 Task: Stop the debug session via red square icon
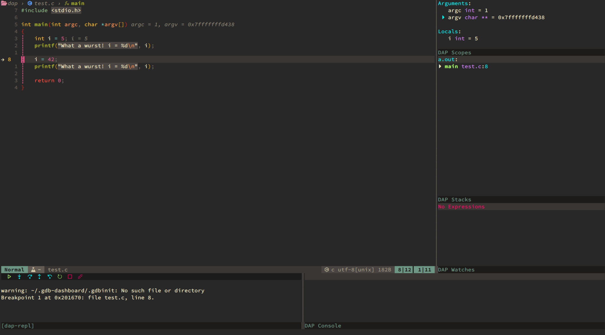(70, 277)
